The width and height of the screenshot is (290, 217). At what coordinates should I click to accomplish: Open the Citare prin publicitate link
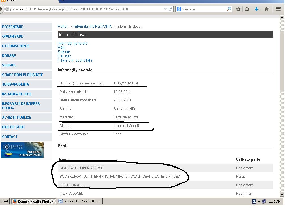click(x=75, y=60)
